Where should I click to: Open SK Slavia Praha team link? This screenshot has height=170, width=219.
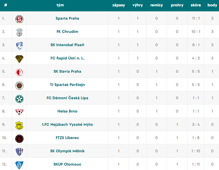click(67, 71)
